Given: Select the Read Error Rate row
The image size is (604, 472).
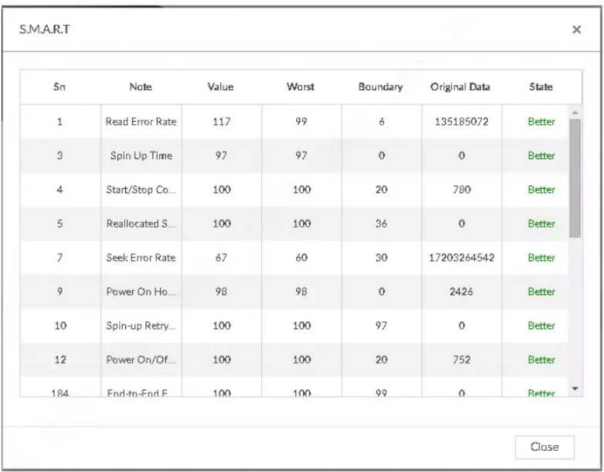Looking at the screenshot, I should tap(294, 122).
